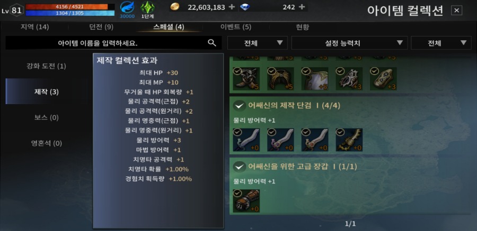Add gold with the plus icon
This screenshot has width=477, height=231.
click(x=232, y=7)
